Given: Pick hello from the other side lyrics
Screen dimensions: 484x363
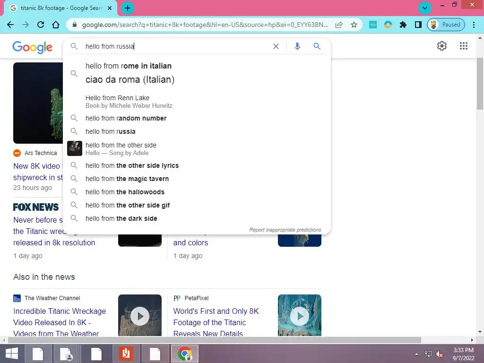Looking at the screenshot, I should coord(197,165).
